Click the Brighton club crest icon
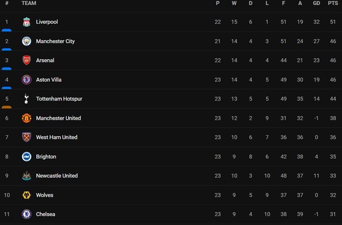 [x=26, y=156]
